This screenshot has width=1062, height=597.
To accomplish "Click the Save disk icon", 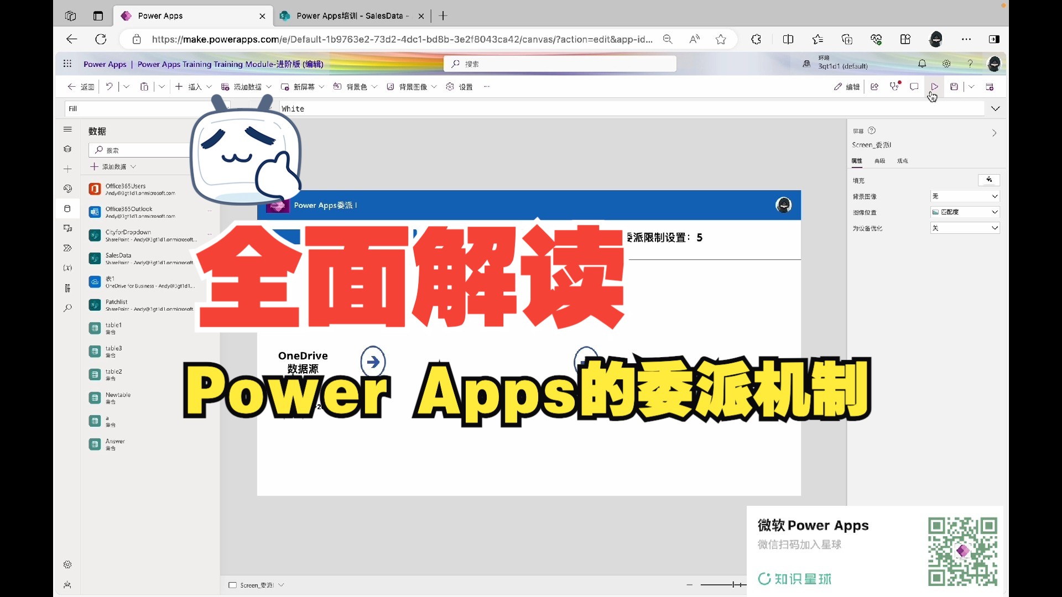I will point(954,87).
